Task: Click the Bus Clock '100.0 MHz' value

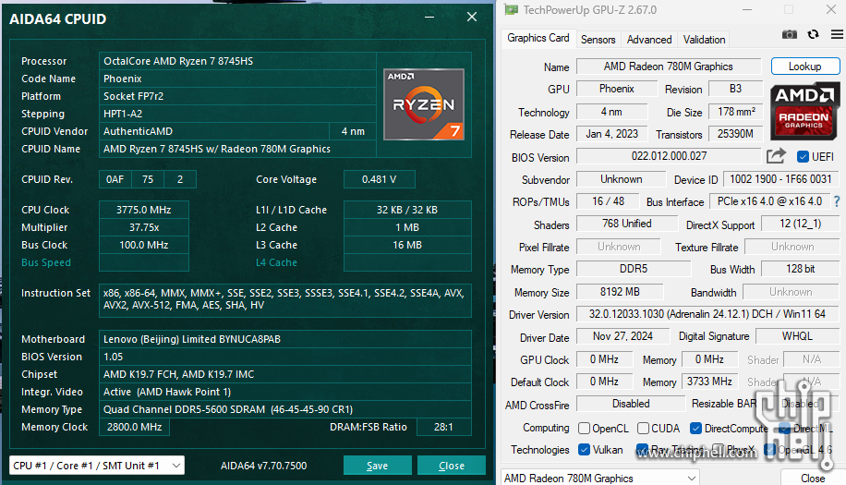Action: [144, 245]
